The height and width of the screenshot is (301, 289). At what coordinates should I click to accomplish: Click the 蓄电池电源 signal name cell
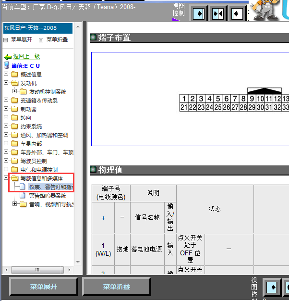(147, 250)
